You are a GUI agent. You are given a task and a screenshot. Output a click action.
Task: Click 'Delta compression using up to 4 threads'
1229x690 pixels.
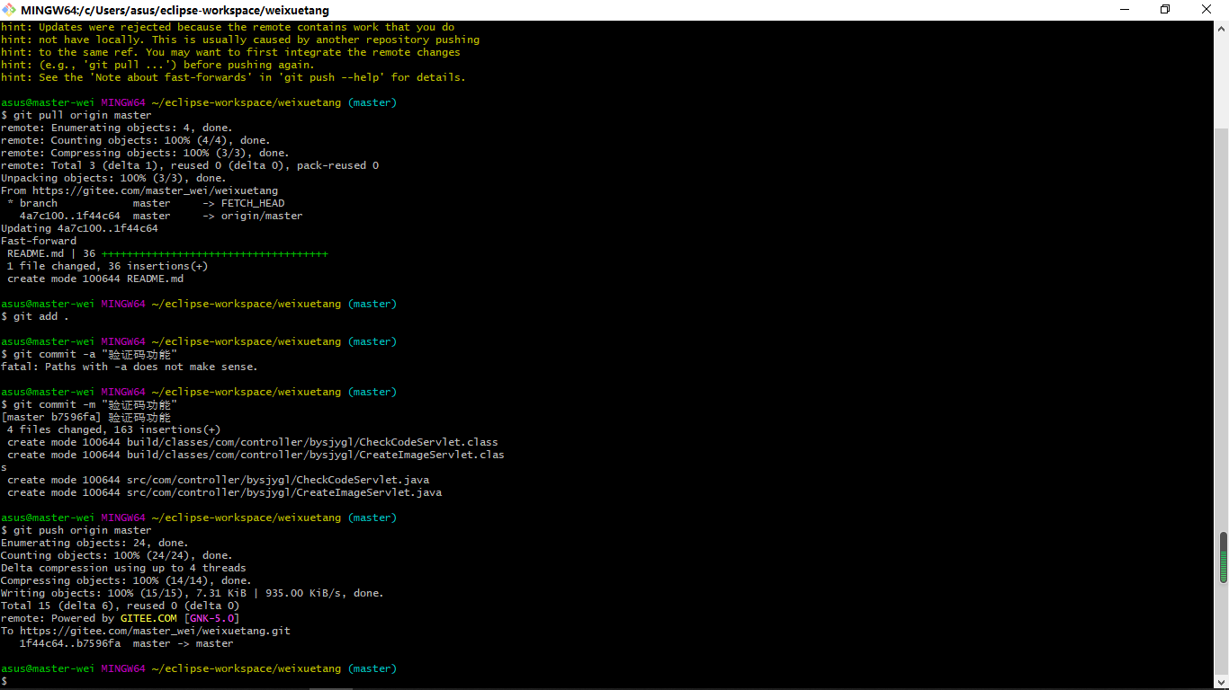(x=123, y=568)
